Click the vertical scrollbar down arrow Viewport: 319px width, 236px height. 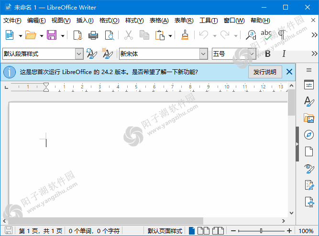pyautogui.click(x=292, y=213)
